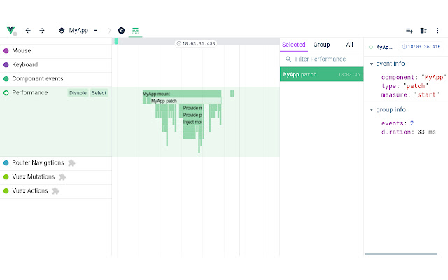
Task: Click the events: 2 entry
Action: [398, 123]
